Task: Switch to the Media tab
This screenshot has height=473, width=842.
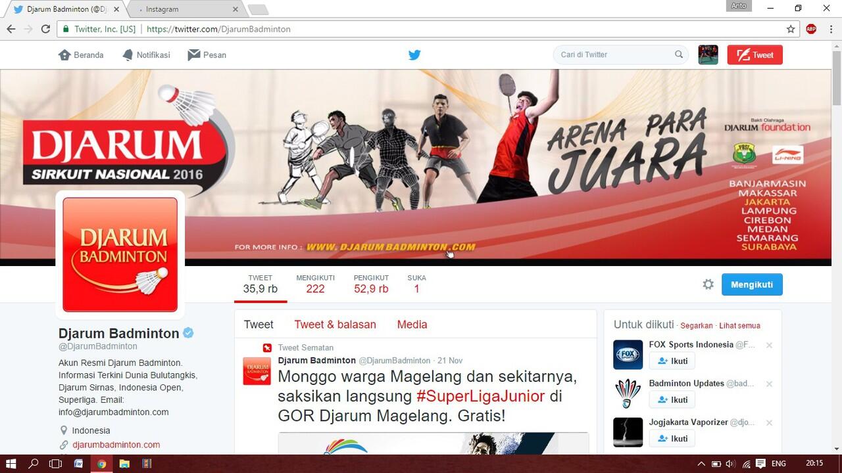Action: (412, 325)
